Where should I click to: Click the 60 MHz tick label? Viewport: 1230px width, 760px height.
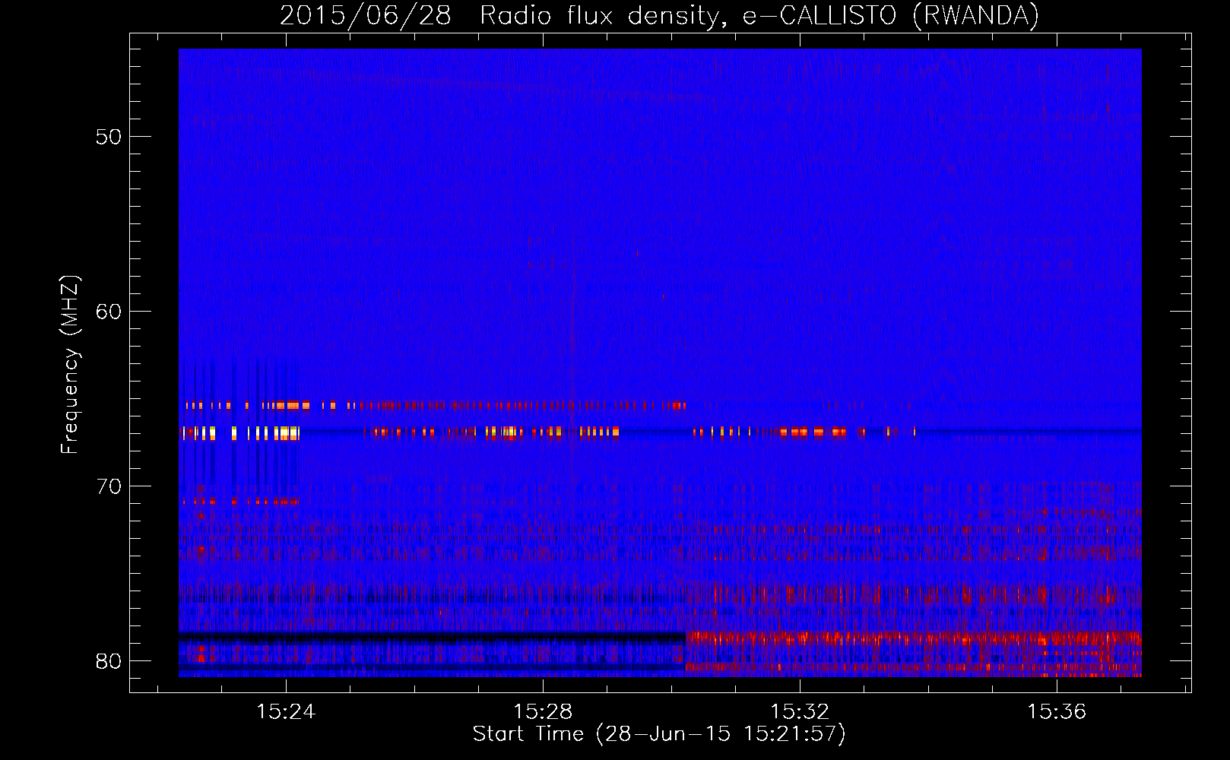pos(109,312)
